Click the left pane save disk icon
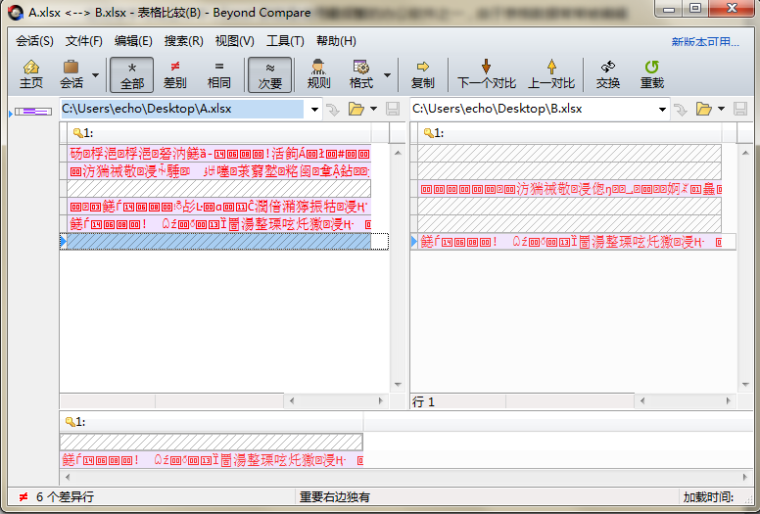 [393, 109]
